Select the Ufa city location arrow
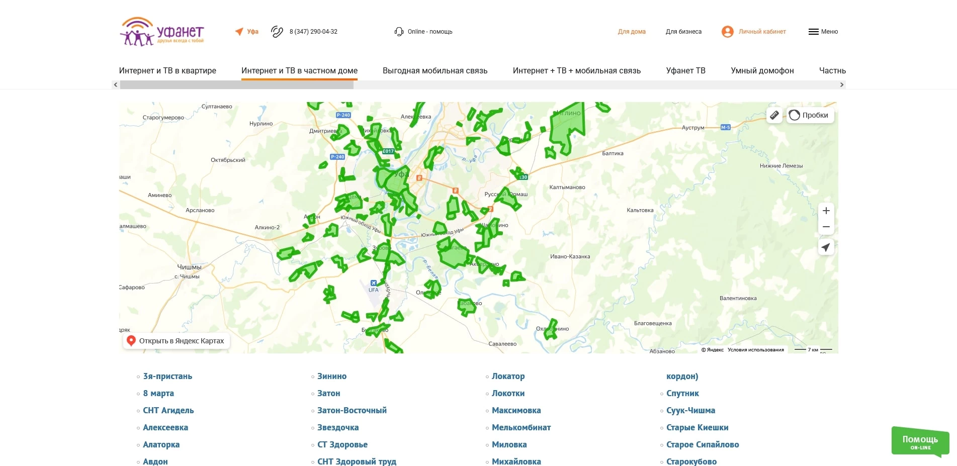The width and height of the screenshot is (957, 466). pos(239,32)
